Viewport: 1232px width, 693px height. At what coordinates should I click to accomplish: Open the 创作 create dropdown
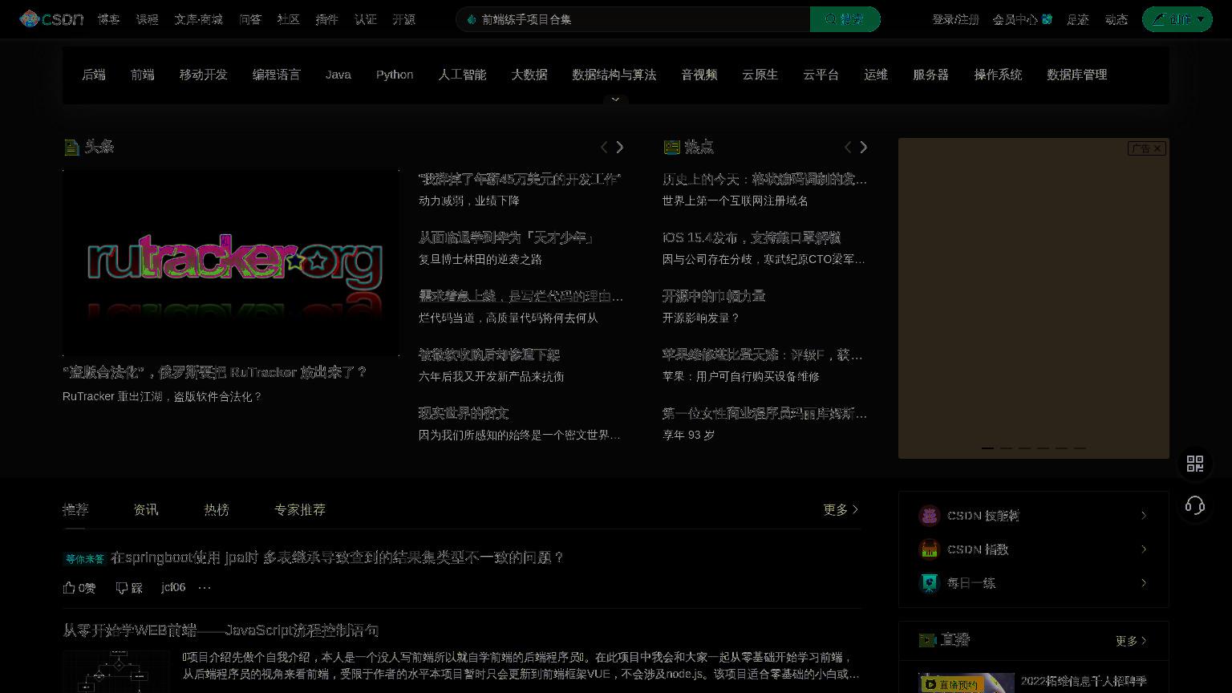tap(1177, 19)
